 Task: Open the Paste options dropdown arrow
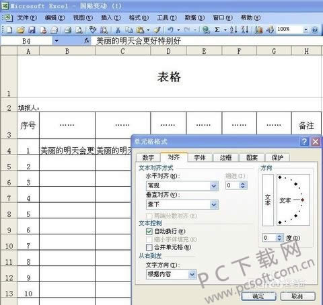click(x=148, y=30)
